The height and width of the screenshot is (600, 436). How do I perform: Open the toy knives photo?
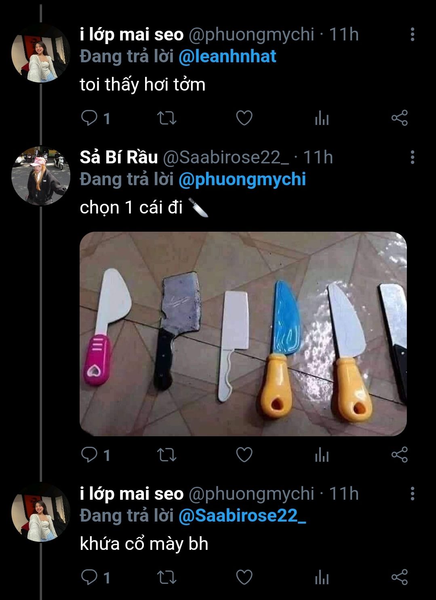[243, 334]
